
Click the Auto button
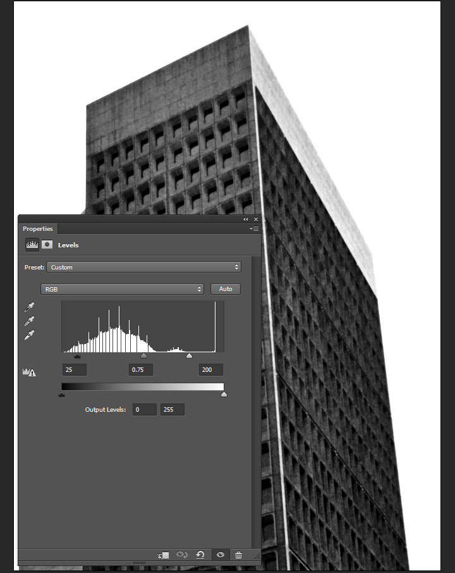click(226, 289)
